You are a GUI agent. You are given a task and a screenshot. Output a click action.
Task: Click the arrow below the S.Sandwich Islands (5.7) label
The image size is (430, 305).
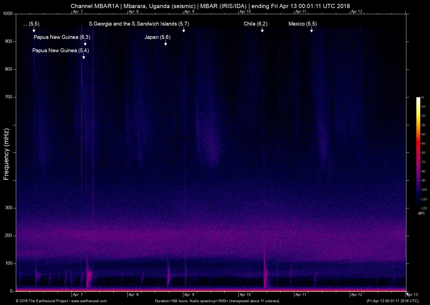tap(184, 30)
